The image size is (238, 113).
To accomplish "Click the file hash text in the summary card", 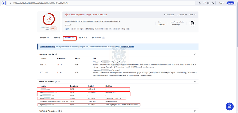I will click(x=93, y=21).
